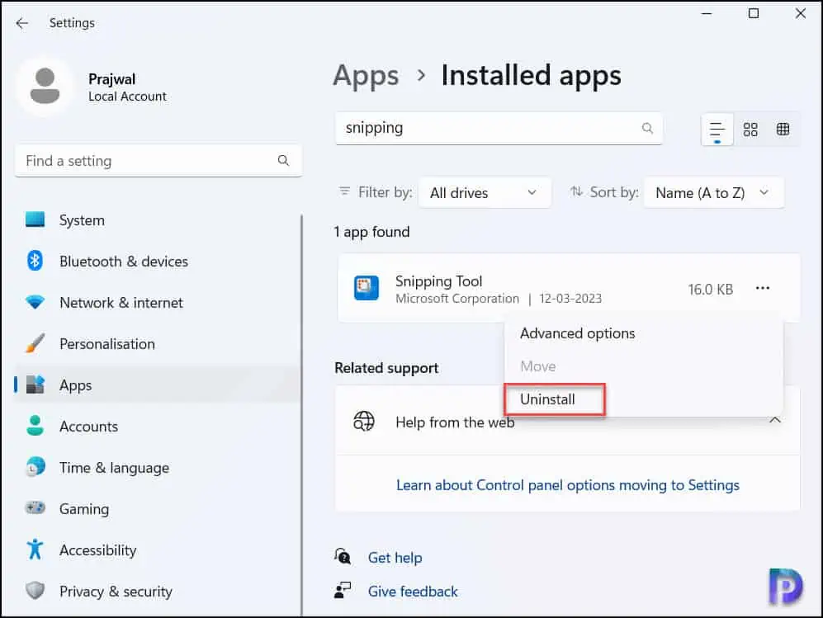The image size is (823, 618).
Task: Maximize the Settings window
Action: (x=753, y=13)
